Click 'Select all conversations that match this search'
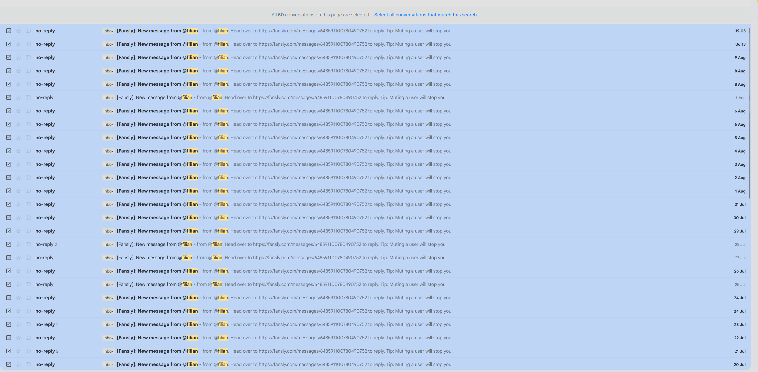 [425, 15]
